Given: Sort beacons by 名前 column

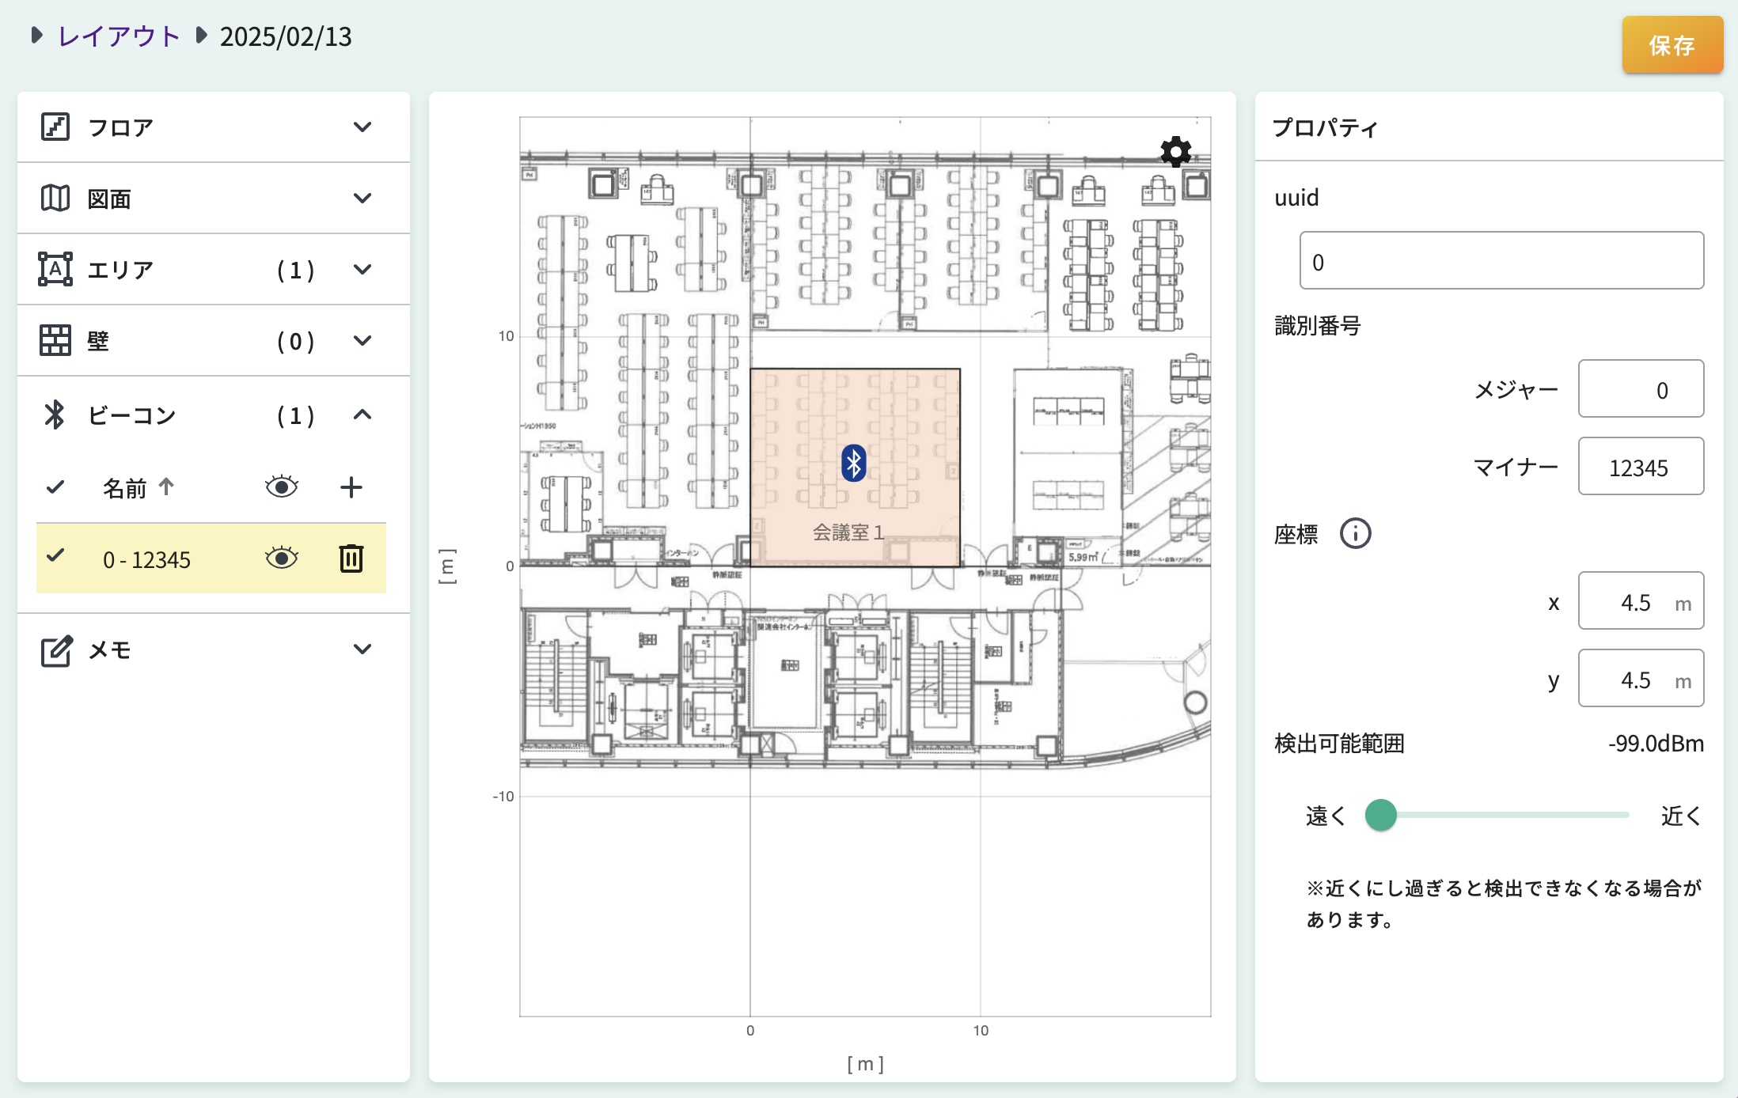Looking at the screenshot, I should 136,487.
